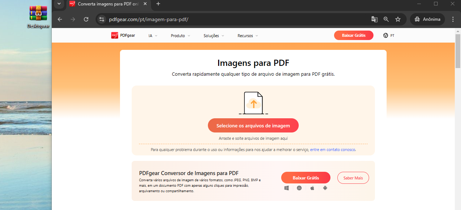Expand the Soluções menu
Viewport: 461px width, 210px height.
click(214, 36)
